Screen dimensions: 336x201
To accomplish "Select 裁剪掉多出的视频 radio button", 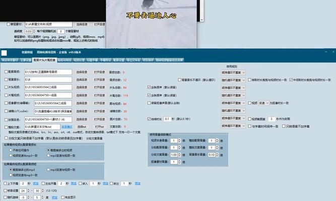I will (48, 150).
